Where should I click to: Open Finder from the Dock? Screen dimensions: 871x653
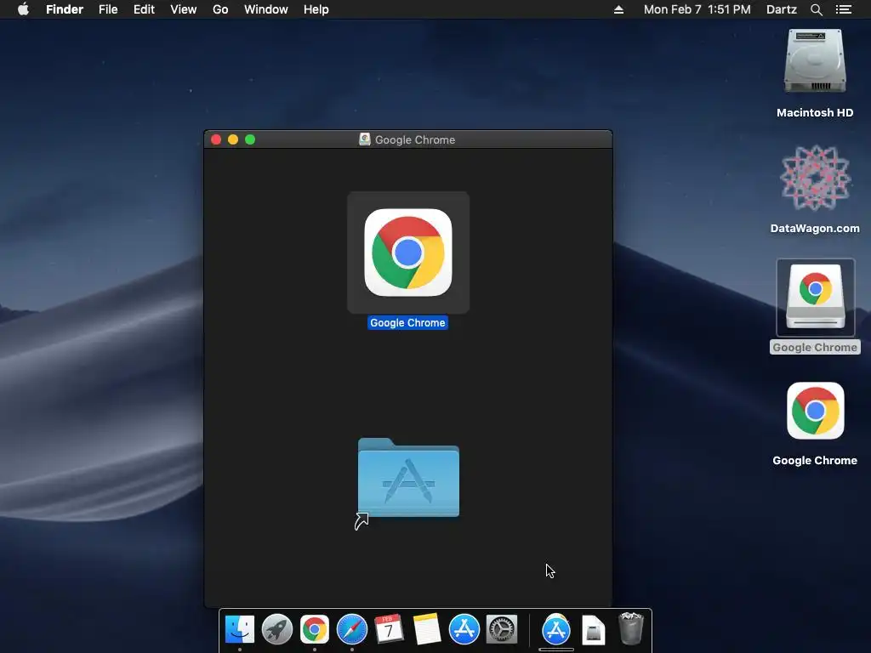(239, 629)
